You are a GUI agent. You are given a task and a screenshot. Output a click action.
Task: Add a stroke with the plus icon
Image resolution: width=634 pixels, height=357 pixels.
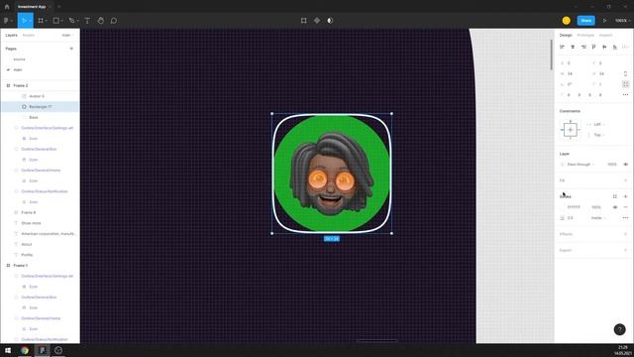pyautogui.click(x=625, y=196)
